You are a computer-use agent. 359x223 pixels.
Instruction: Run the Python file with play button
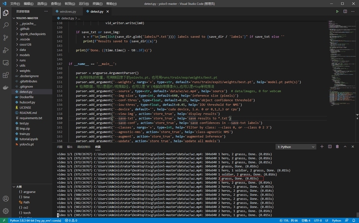(x=337, y=11)
